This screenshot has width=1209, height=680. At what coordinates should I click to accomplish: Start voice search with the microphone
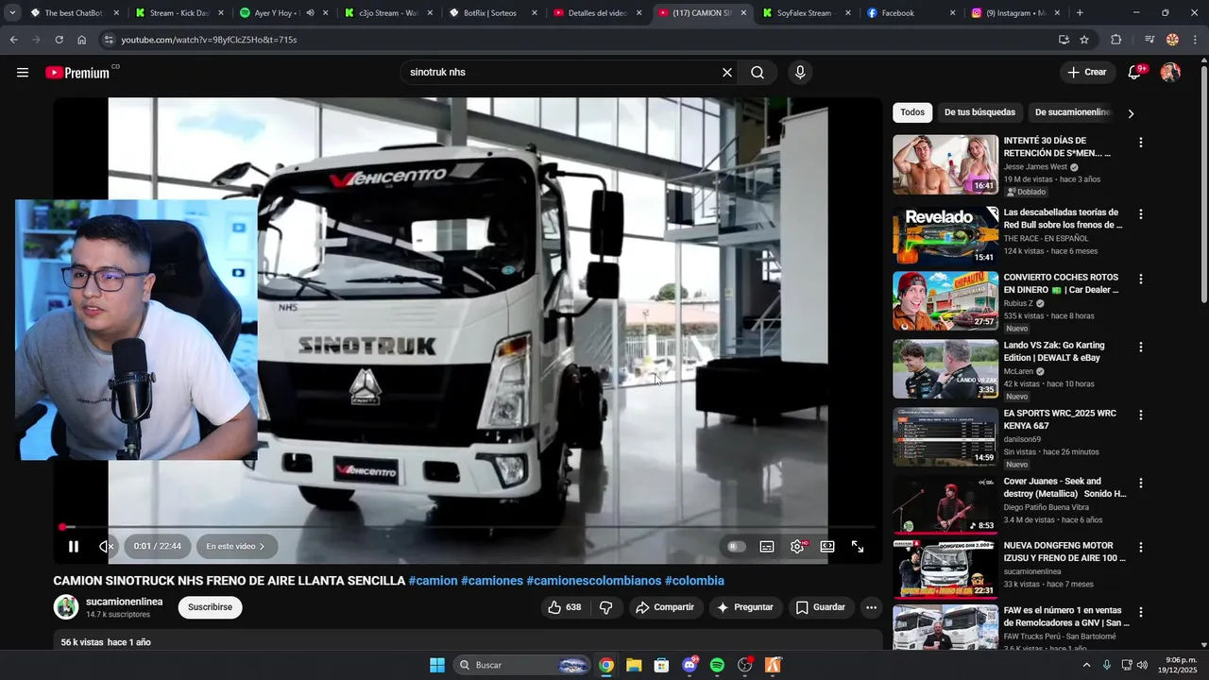[x=800, y=73]
